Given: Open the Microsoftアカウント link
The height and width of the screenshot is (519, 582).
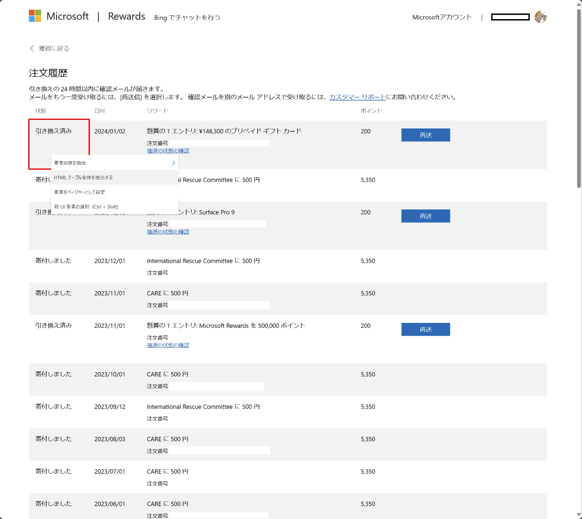Looking at the screenshot, I should pyautogui.click(x=442, y=17).
